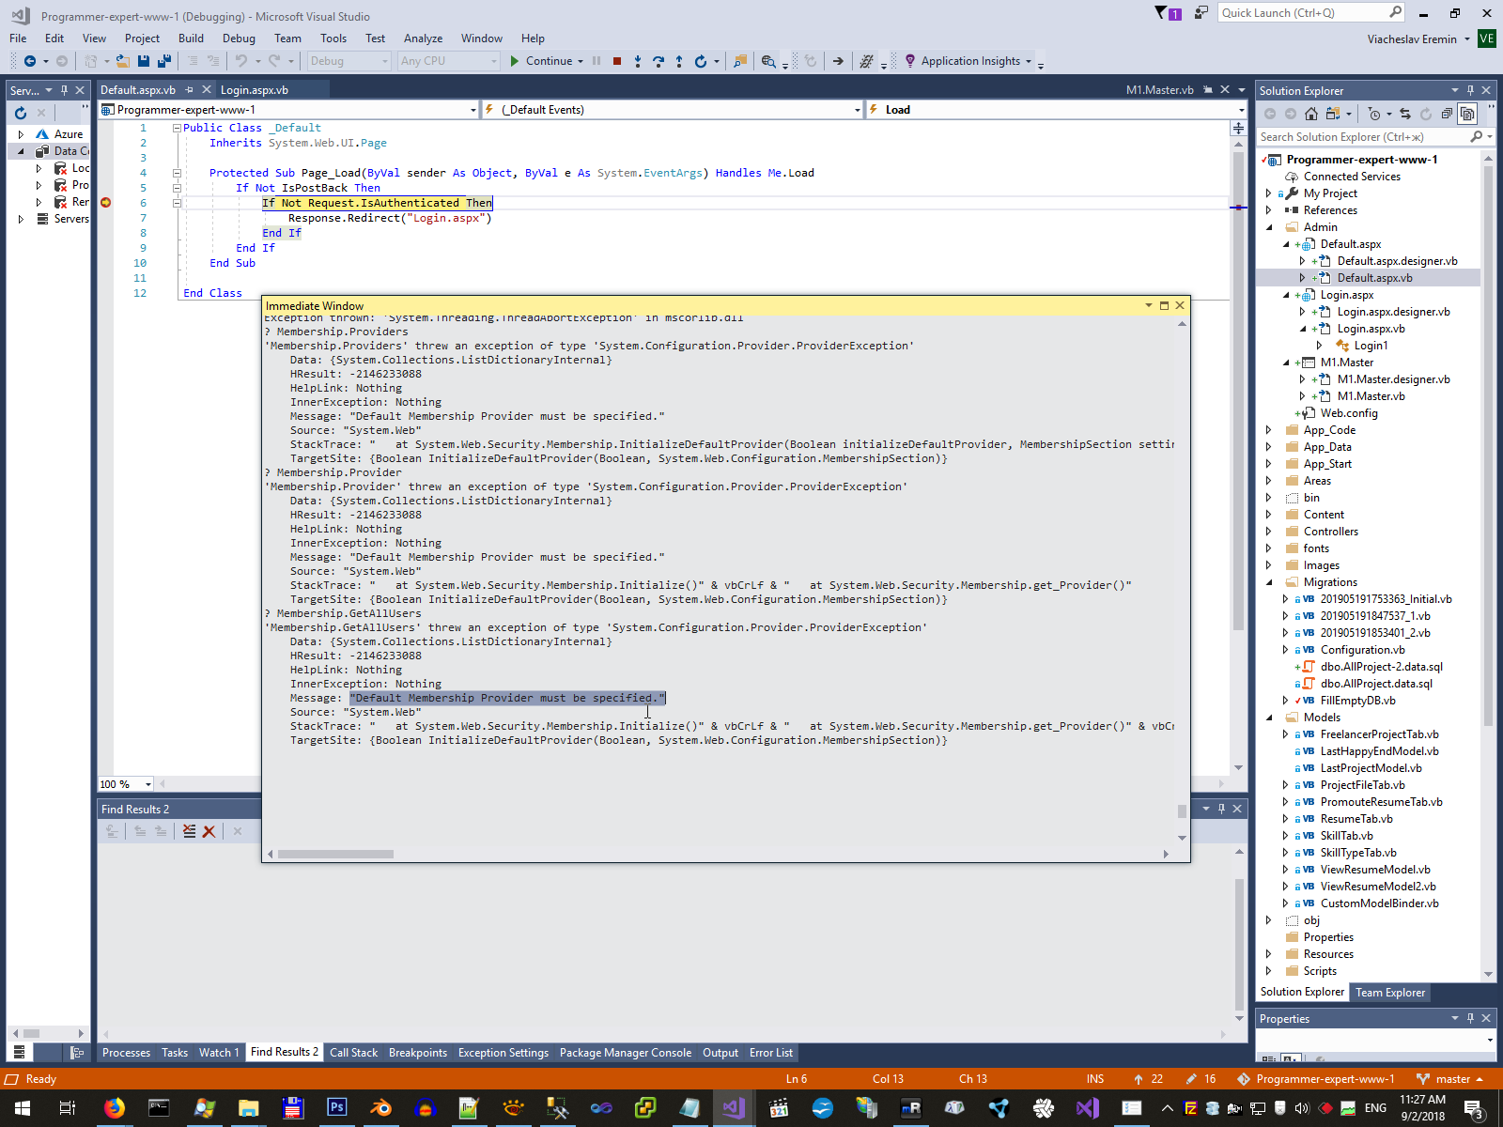Image resolution: width=1503 pixels, height=1127 pixels.
Task: Click the Open File toolbar icon
Action: (x=122, y=61)
